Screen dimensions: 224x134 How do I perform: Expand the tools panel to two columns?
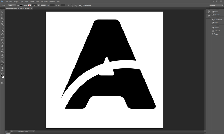(1, 8)
